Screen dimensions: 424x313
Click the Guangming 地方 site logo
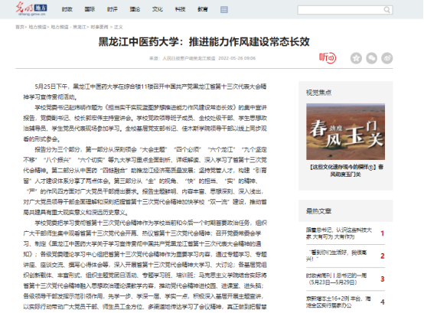coord(31,9)
